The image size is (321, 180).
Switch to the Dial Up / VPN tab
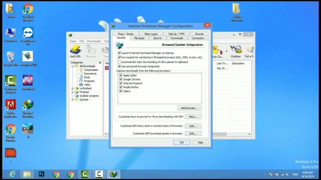[176, 34]
